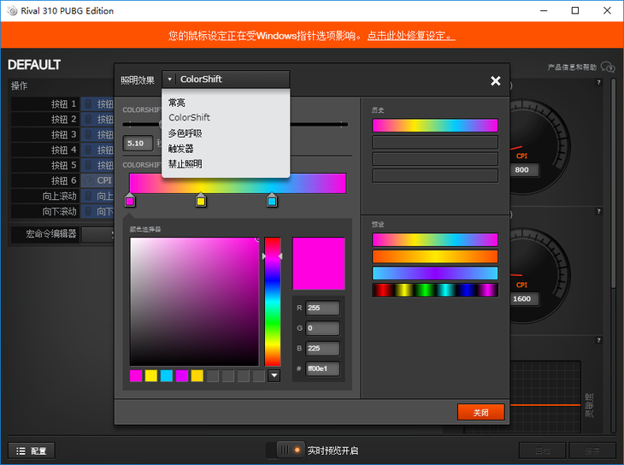Click the help question mark above the graph

pos(598,340)
